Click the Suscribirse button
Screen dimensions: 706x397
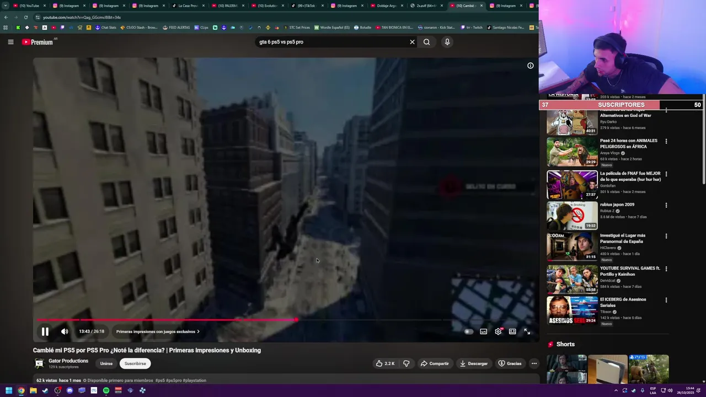click(135, 363)
